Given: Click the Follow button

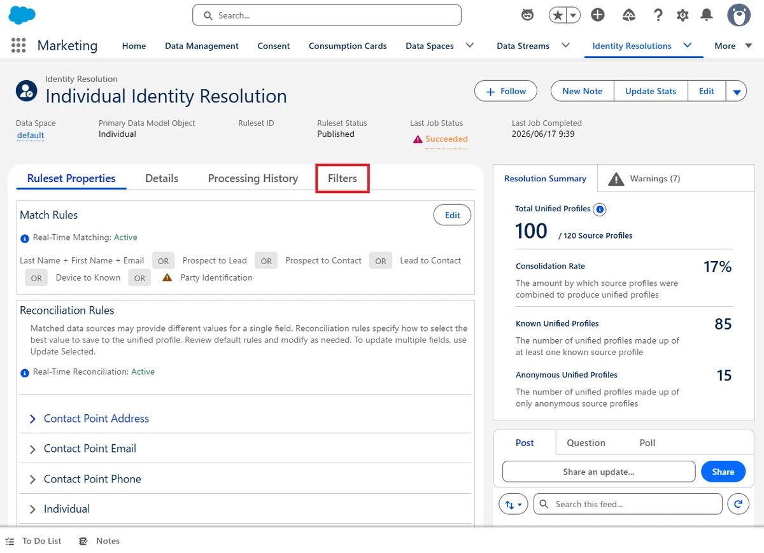Looking at the screenshot, I should [x=506, y=91].
